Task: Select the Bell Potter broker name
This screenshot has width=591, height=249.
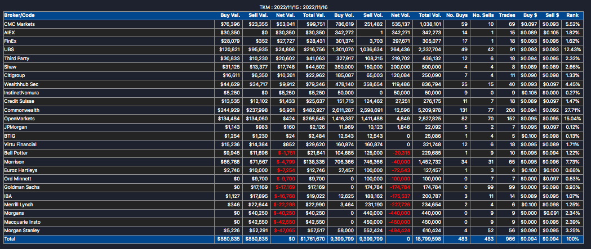Action: click(16, 153)
